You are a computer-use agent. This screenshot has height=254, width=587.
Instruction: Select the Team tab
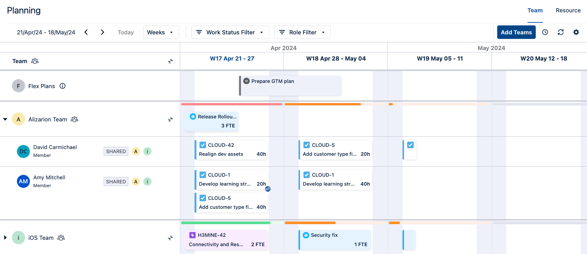point(535,10)
